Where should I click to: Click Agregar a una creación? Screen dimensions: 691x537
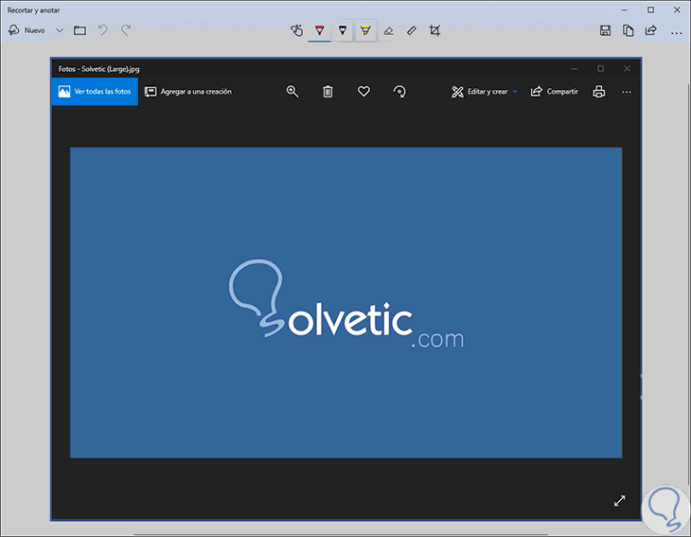click(x=188, y=92)
